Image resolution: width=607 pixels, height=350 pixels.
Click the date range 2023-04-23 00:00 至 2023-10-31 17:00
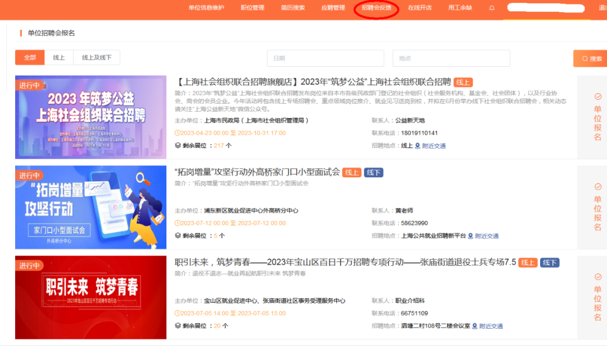233,133
